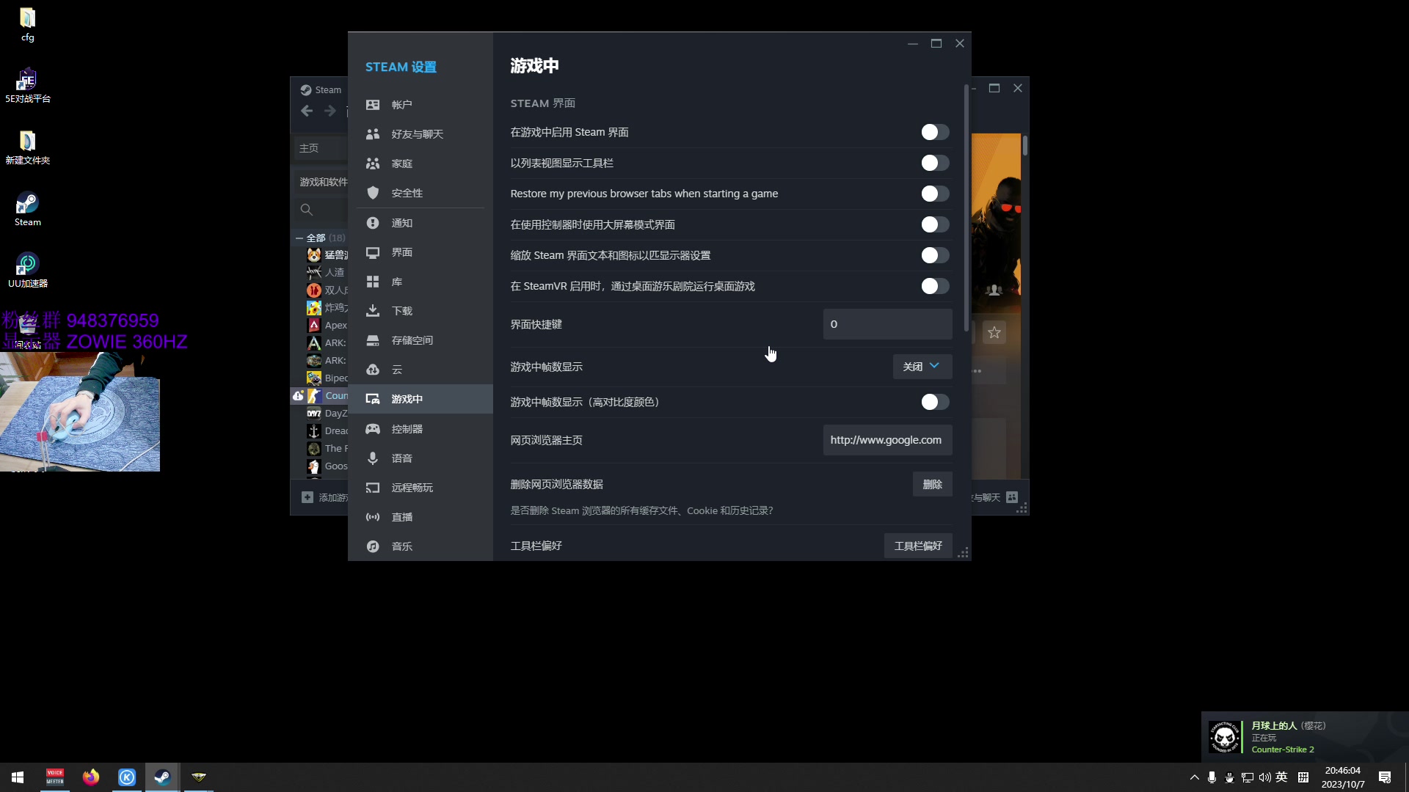Click the favorite star icon in Steam window
Viewport: 1409px width, 792px height.
(994, 332)
